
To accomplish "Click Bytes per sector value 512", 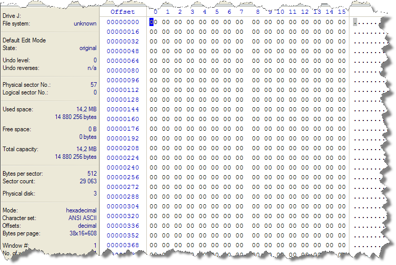I will [x=92, y=174].
